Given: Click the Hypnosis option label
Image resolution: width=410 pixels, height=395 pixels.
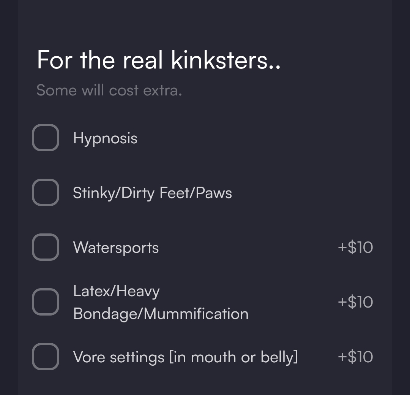Looking at the screenshot, I should [x=105, y=138].
